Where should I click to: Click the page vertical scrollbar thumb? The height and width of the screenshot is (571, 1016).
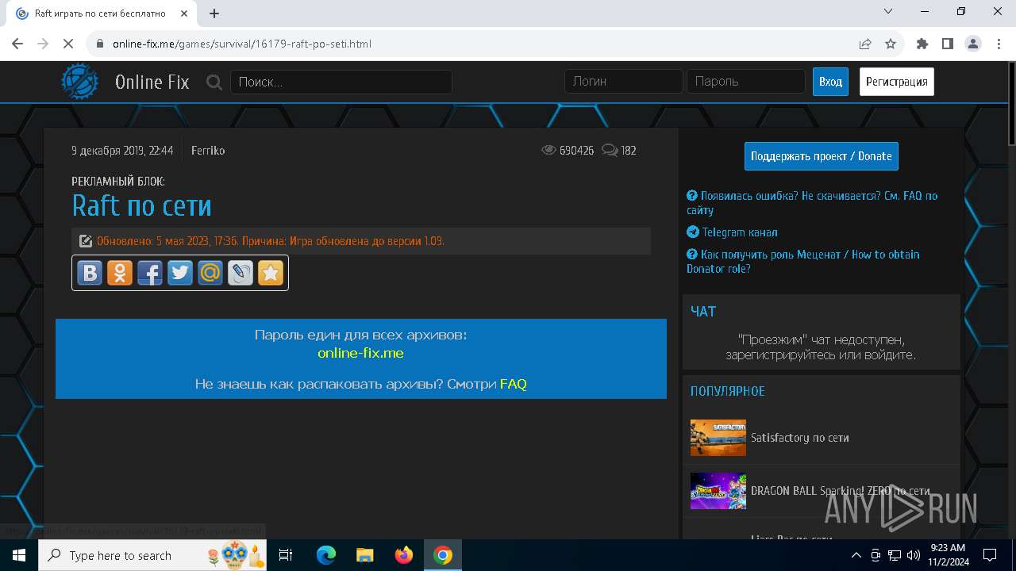(x=1011, y=105)
